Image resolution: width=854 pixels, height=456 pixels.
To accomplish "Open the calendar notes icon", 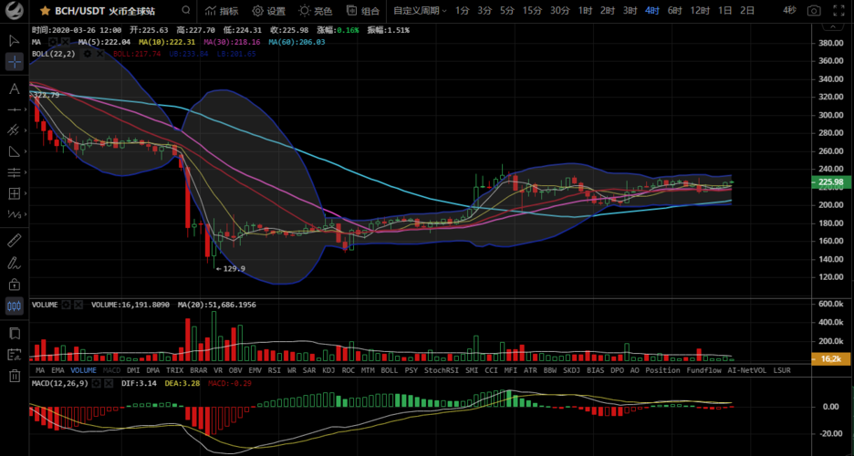I will pyautogui.click(x=15, y=354).
